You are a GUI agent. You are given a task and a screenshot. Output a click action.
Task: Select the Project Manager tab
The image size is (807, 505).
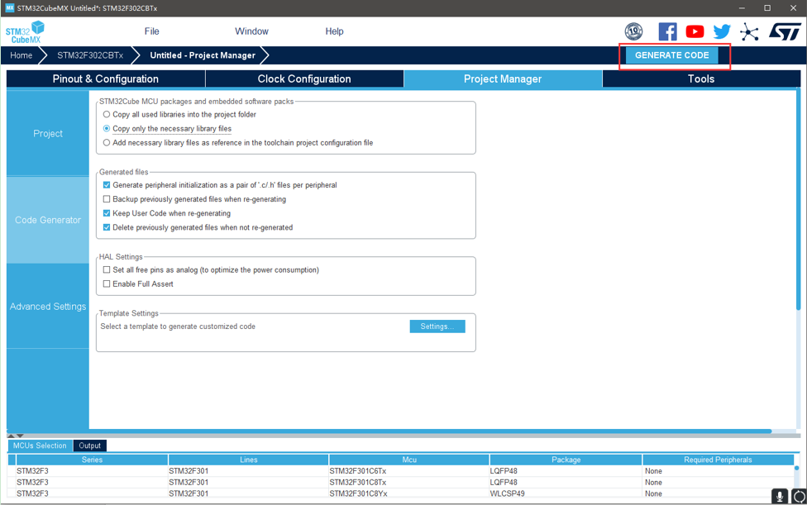(x=503, y=79)
